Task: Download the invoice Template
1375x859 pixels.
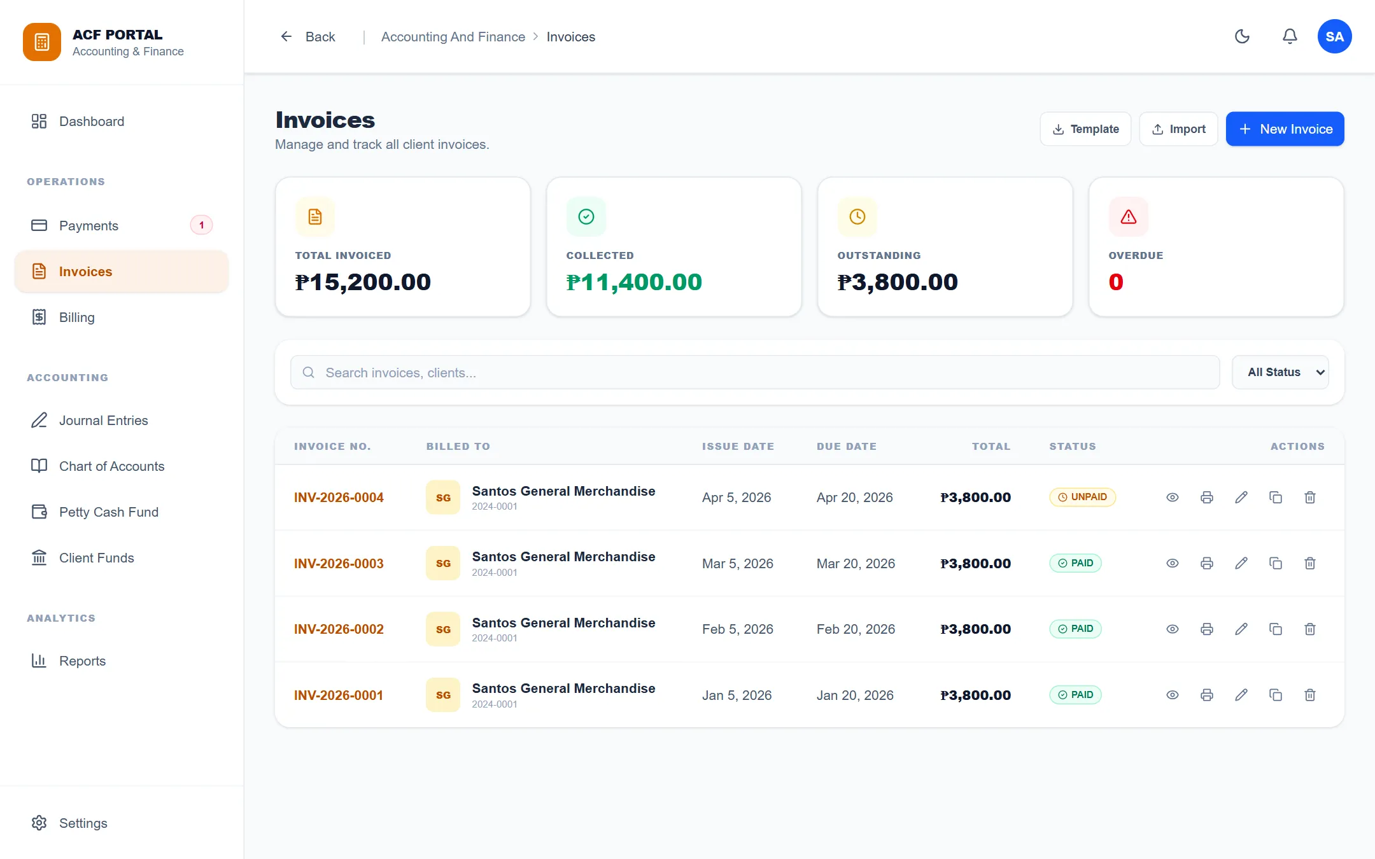Action: click(x=1085, y=129)
